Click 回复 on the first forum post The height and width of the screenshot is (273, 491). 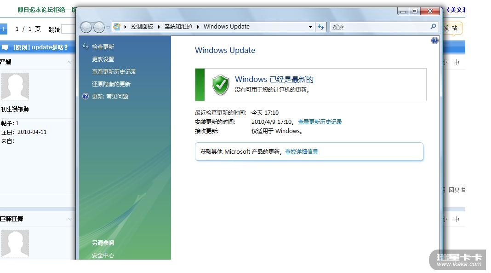[x=454, y=190]
